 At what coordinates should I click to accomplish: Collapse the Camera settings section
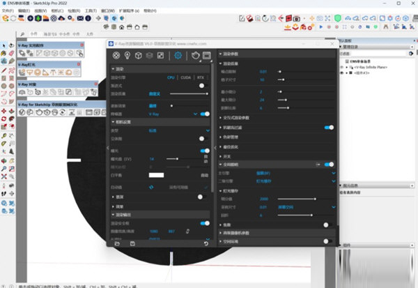(x=160, y=122)
